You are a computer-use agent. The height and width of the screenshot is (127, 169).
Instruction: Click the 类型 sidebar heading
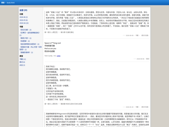(x=21, y=56)
